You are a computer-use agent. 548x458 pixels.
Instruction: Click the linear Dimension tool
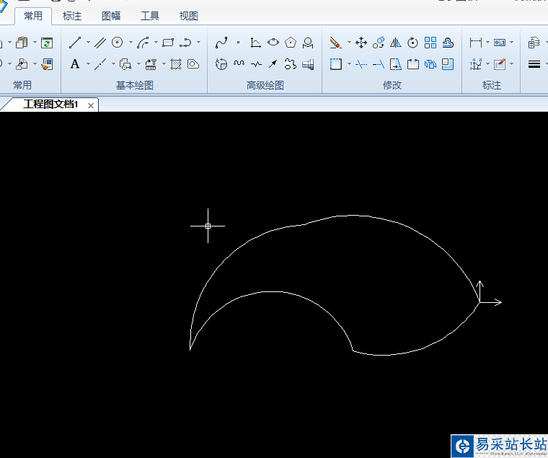[475, 43]
